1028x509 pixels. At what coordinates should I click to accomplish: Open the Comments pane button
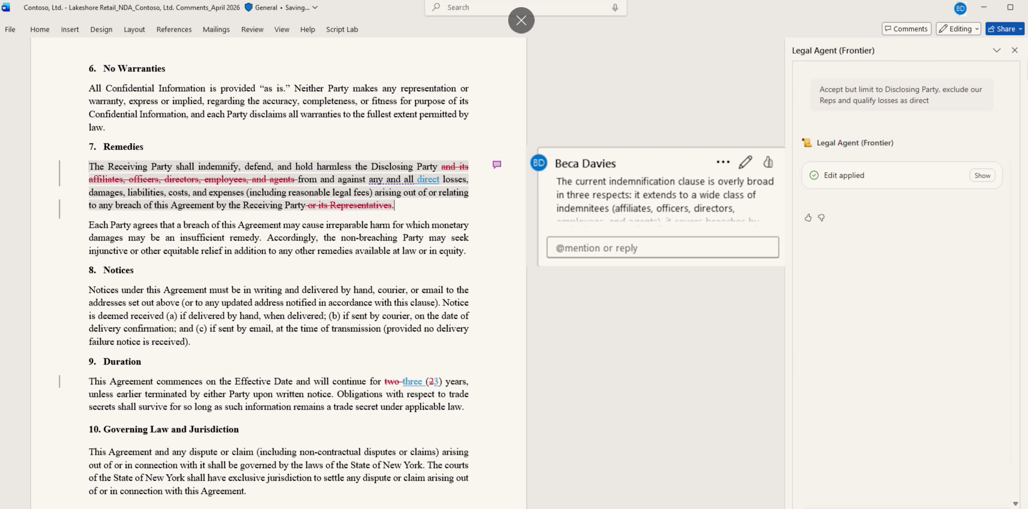[x=906, y=29]
